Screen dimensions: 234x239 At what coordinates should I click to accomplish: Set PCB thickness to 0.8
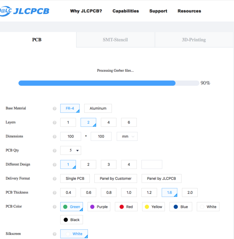109,192
